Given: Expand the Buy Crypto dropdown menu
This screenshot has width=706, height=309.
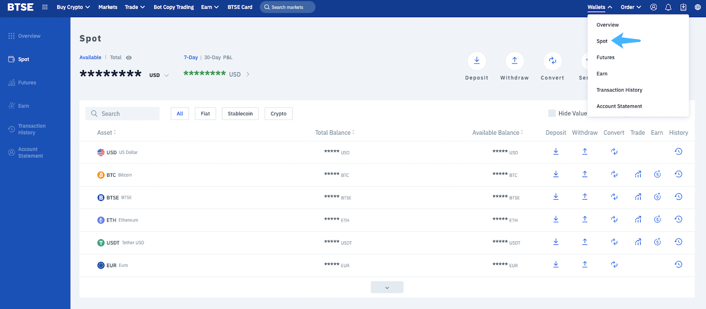Looking at the screenshot, I should click(x=73, y=7).
